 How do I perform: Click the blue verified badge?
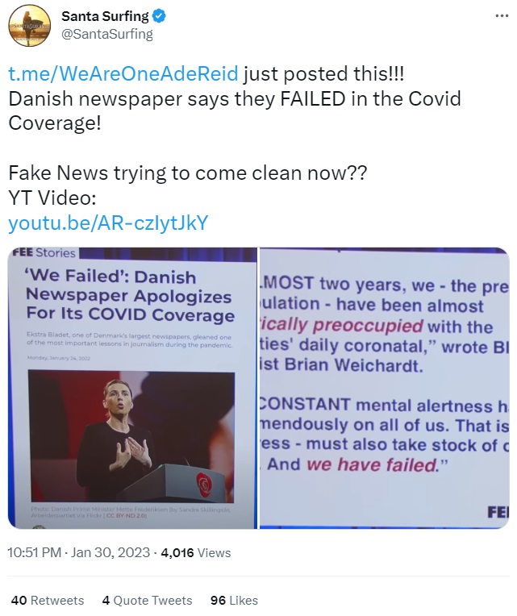point(159,16)
